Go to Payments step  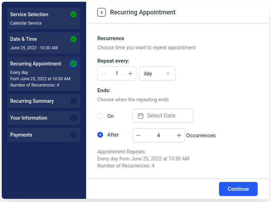(44, 135)
